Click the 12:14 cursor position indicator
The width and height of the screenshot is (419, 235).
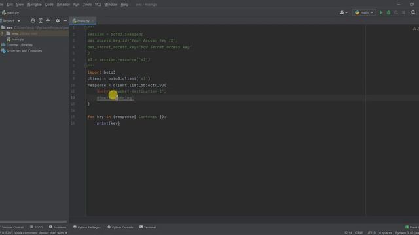[x=348, y=233]
